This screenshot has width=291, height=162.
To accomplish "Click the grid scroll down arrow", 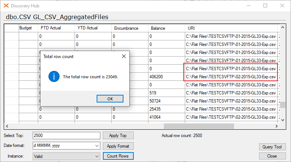I will 283,120.
